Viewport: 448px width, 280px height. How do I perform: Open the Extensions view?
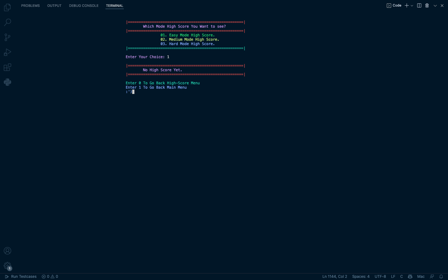point(7,67)
